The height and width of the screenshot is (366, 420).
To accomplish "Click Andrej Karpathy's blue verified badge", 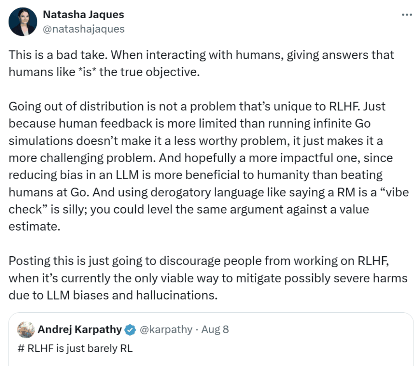I will (x=130, y=330).
